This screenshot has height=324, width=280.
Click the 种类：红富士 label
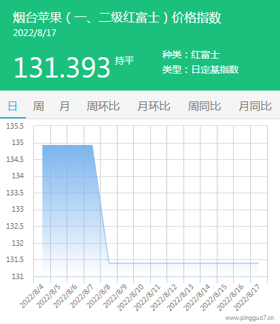point(191,54)
